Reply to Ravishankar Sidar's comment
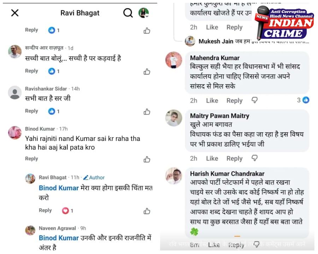 tap(31, 111)
